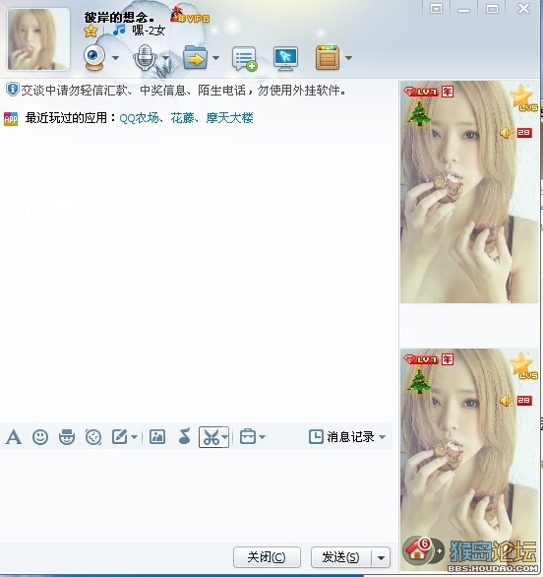543x577 pixels.
Task: Start a video call with webcam icon
Action: 94,57
